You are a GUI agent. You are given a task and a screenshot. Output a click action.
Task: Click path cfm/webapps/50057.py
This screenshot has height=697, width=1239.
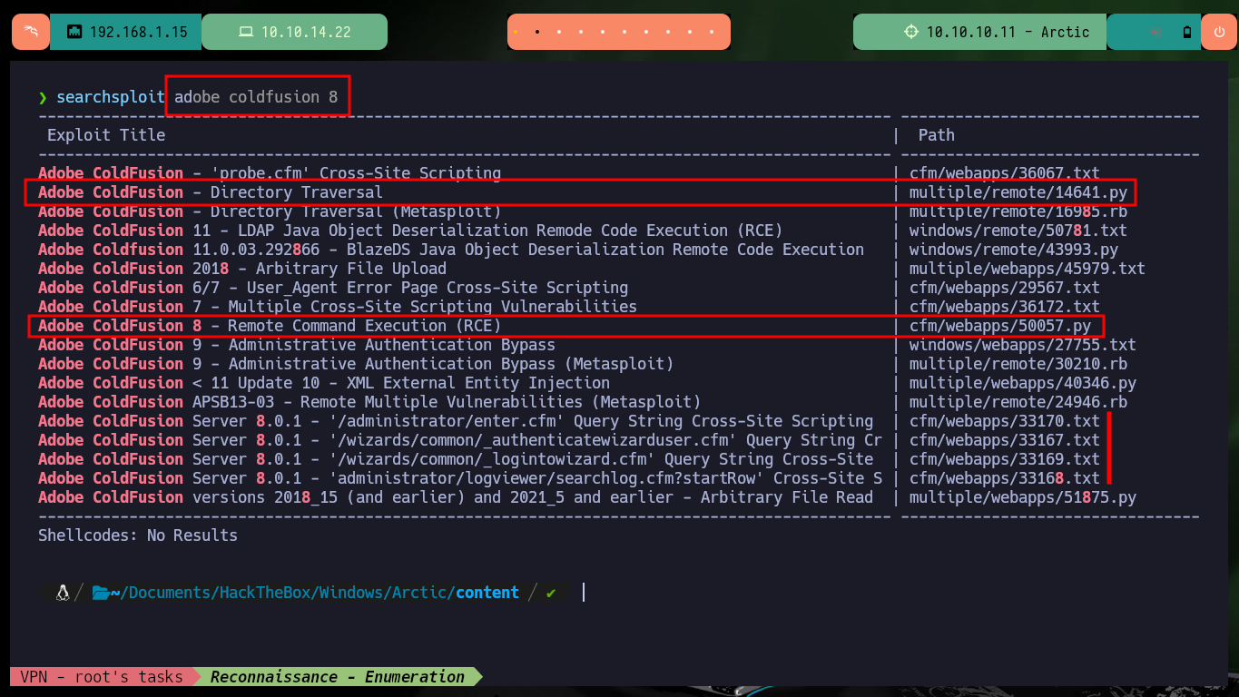coord(1000,326)
